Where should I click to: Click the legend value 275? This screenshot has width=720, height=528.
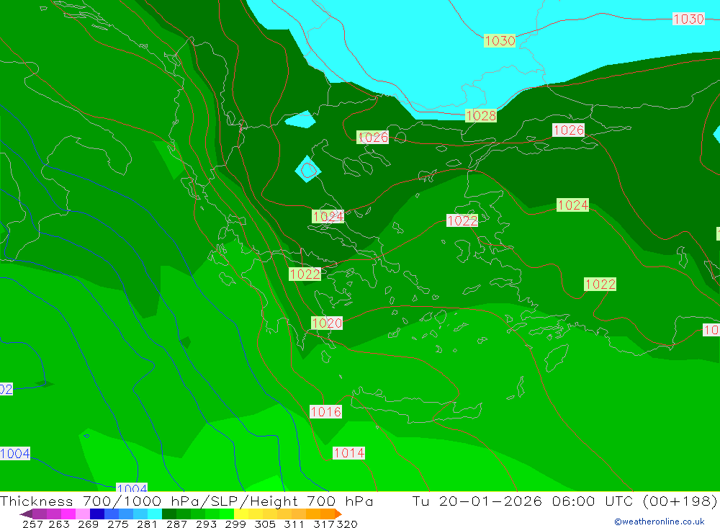[x=118, y=524]
